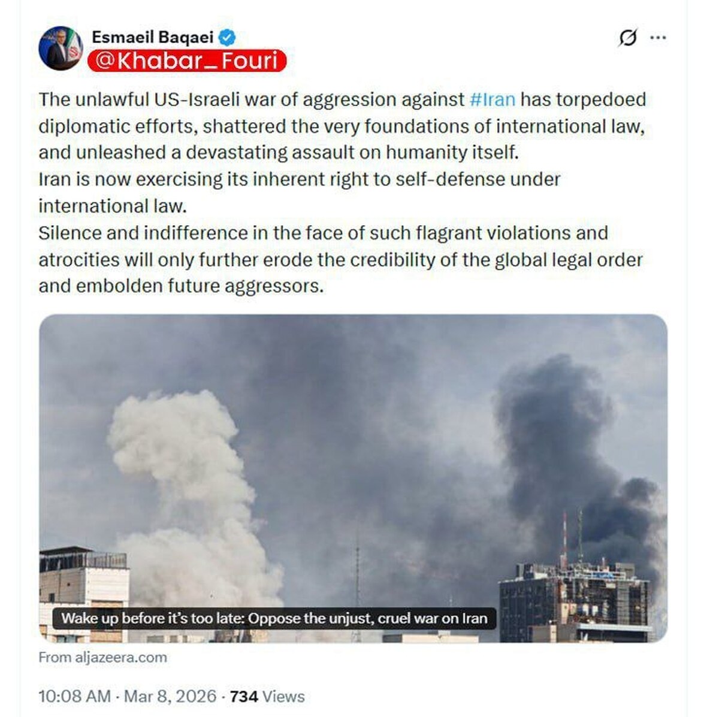The image size is (719, 717).
Task: Click the 734 Views counter
Action: (x=267, y=696)
